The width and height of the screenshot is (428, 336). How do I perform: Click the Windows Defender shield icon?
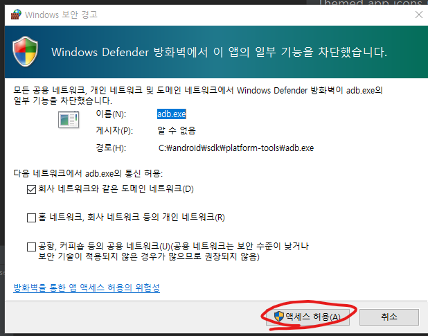click(x=25, y=51)
